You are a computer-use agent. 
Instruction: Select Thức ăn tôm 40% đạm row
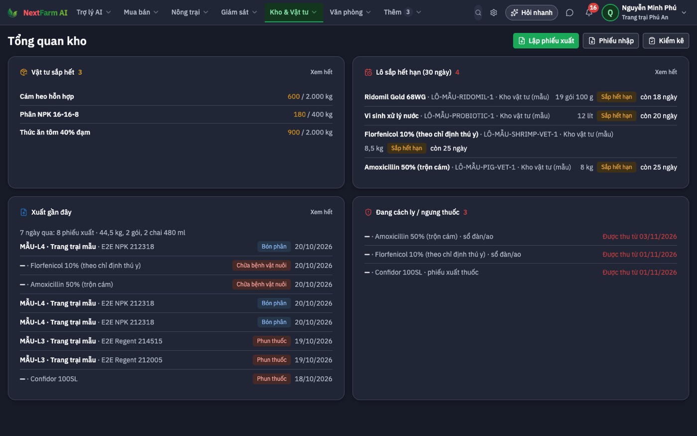coord(176,133)
